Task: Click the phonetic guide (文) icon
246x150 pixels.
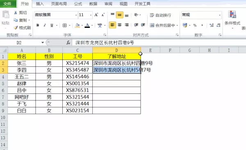Action: click(x=100, y=25)
